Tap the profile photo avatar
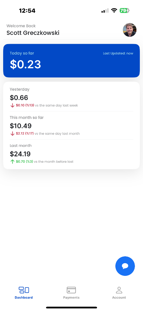The image size is (143, 311). pyautogui.click(x=130, y=30)
